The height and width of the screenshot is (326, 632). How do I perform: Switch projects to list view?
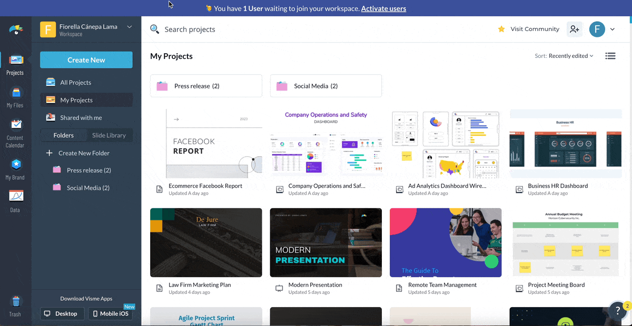tap(610, 55)
